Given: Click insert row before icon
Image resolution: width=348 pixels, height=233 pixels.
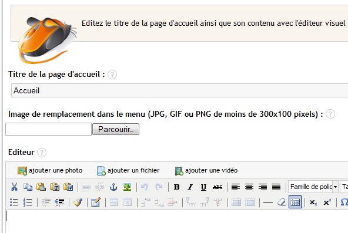Looking at the screenshot, I should click(146, 202).
